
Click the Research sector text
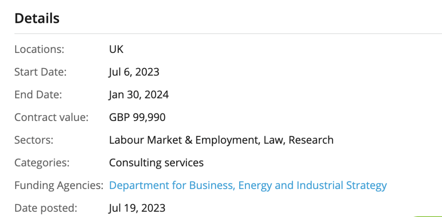[x=311, y=140]
